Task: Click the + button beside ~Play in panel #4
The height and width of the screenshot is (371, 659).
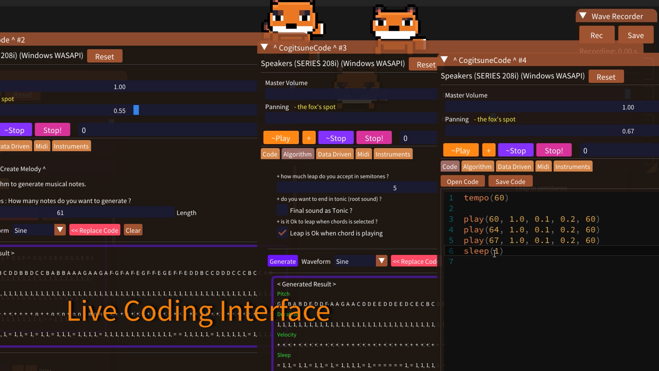Action: [488, 150]
